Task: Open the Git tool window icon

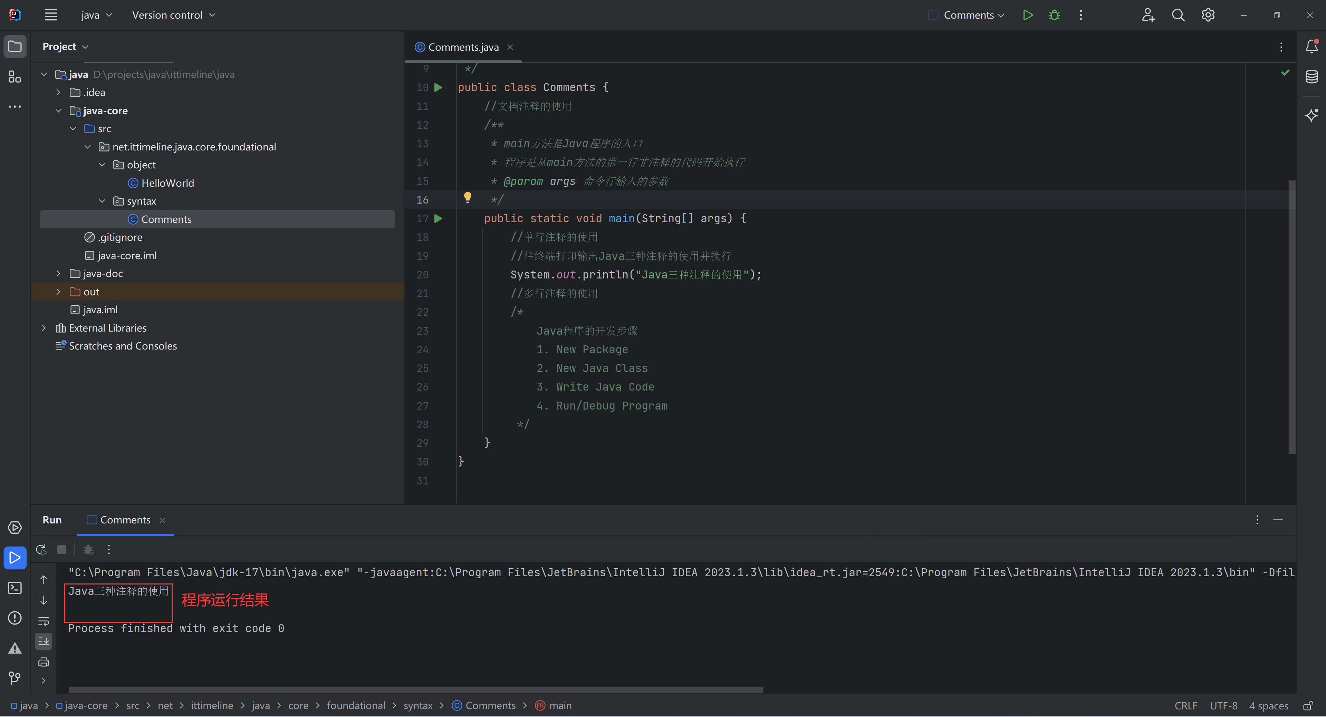Action: point(15,678)
